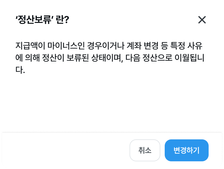
Task: Click the 취소 button
Action: pyautogui.click(x=145, y=150)
